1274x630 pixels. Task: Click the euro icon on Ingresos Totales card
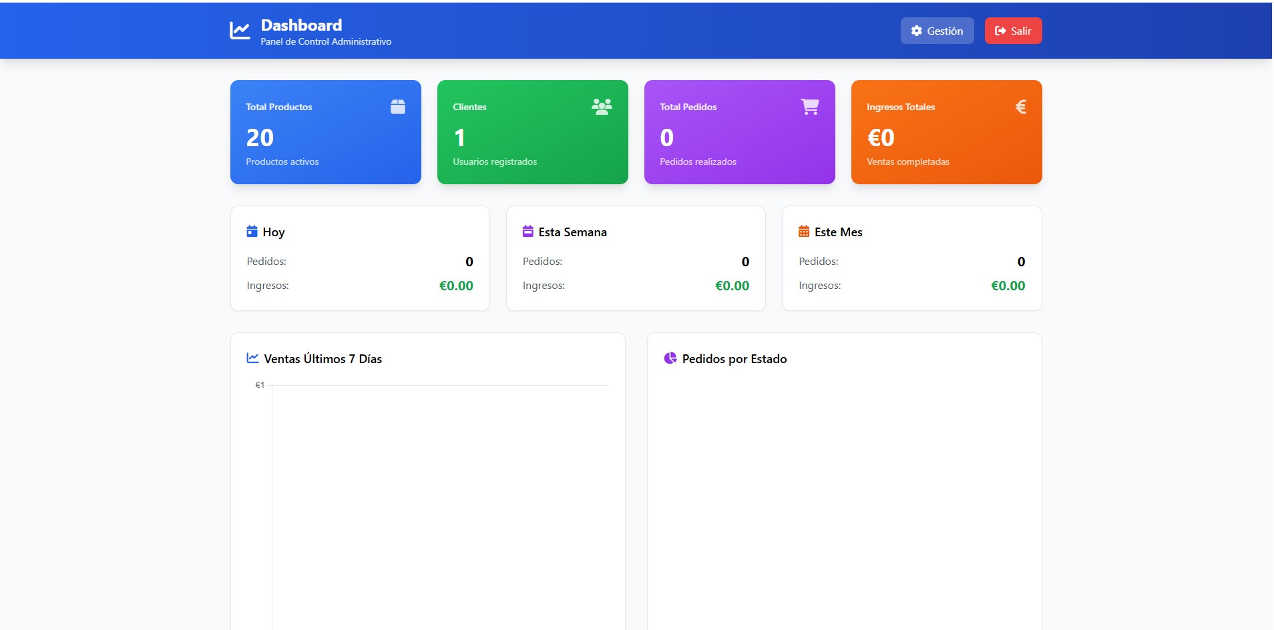pyautogui.click(x=1020, y=107)
